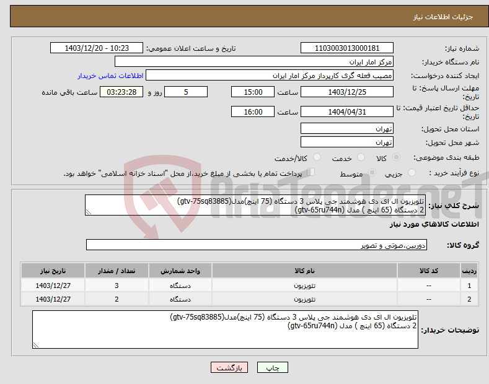
Task: Click row number 2 in ردیف column
Action: click(469, 299)
